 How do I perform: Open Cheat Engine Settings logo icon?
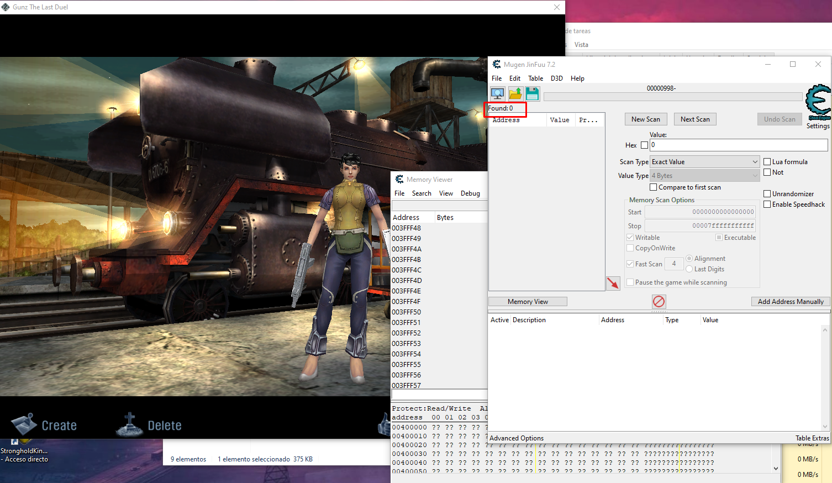(x=818, y=102)
